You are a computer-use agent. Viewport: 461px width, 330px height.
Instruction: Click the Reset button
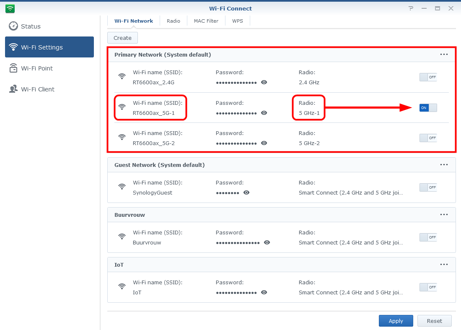[434, 321]
